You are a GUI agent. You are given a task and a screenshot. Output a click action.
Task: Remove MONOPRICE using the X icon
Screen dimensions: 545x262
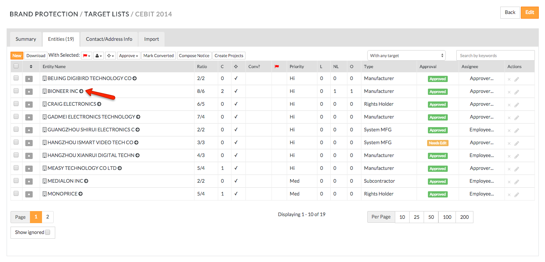[x=509, y=194]
